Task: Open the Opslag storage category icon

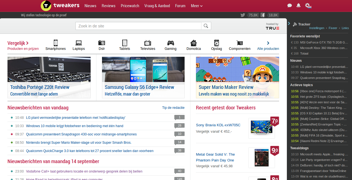Action: tap(216, 43)
